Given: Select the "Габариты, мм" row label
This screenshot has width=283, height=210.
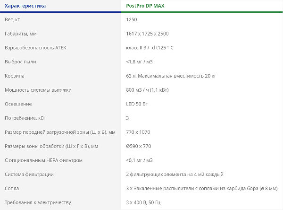Looking at the screenshot, I should click(x=20, y=34).
